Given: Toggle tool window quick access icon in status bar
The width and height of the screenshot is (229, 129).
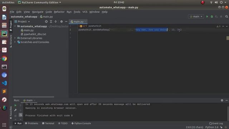Looking at the screenshot, I should click(11, 127).
